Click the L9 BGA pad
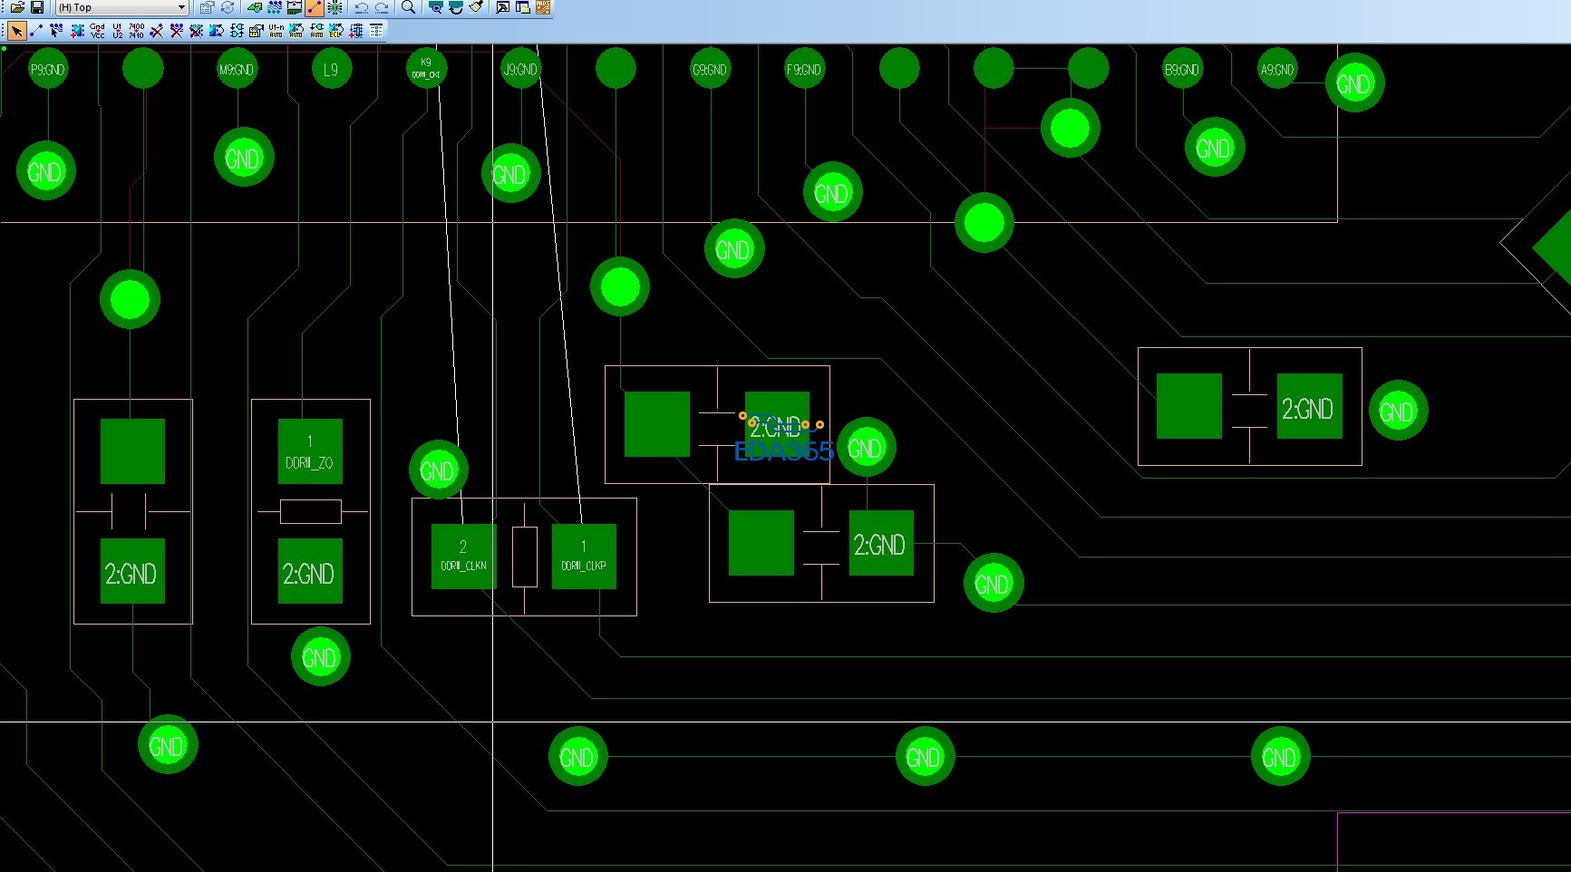1571x872 pixels. (331, 69)
